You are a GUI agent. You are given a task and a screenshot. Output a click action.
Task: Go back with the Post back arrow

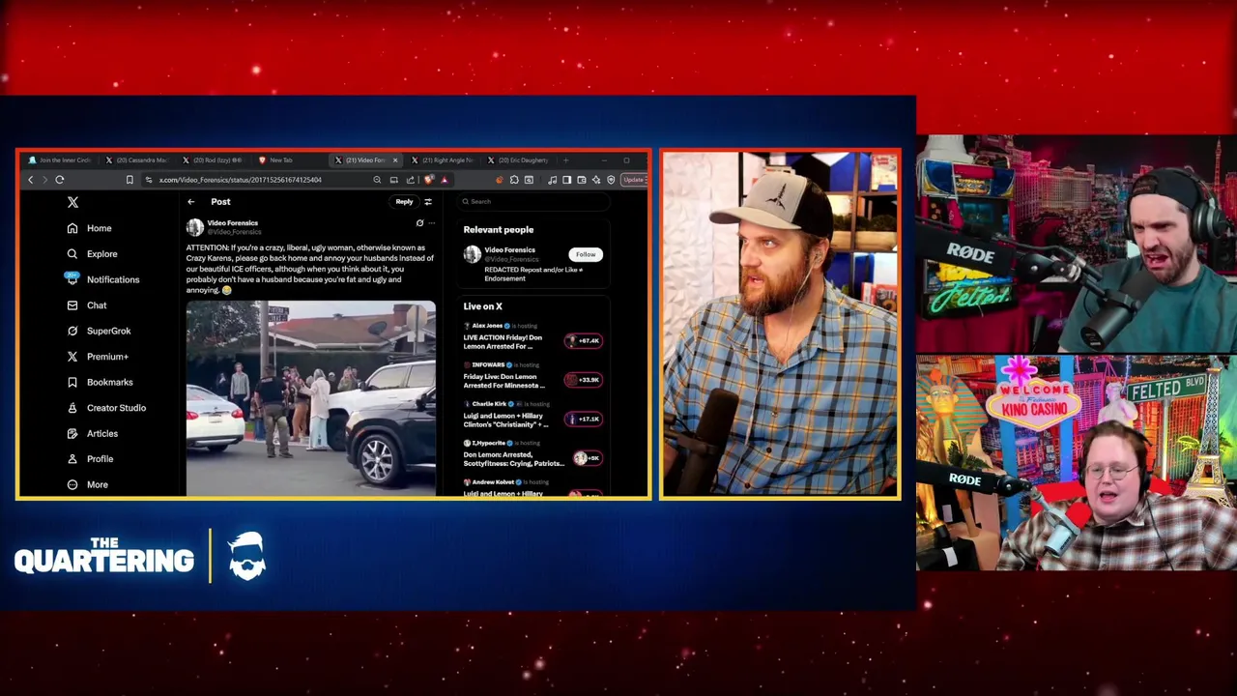click(191, 202)
